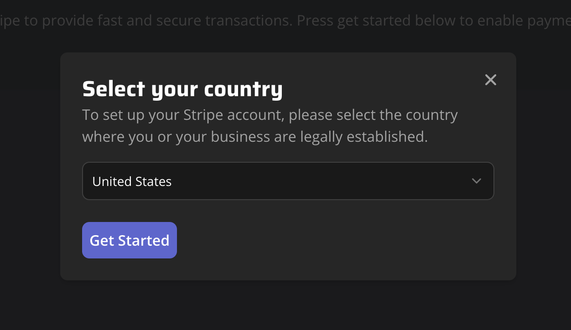Screen dimensions: 571x330
Task: Show country options via the dropdown arrow
Action: (x=477, y=181)
